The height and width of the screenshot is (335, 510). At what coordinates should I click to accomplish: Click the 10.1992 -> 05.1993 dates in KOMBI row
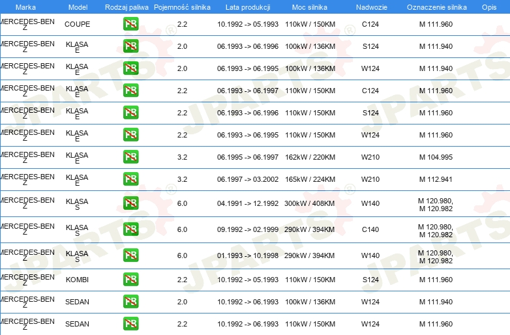click(248, 280)
